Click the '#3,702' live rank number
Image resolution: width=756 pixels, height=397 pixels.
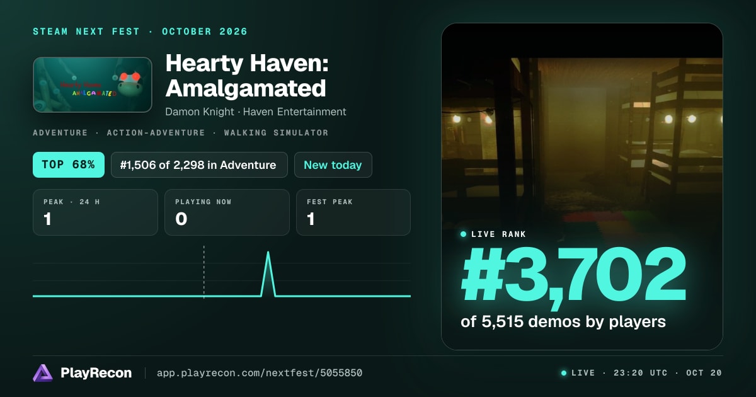tap(573, 274)
